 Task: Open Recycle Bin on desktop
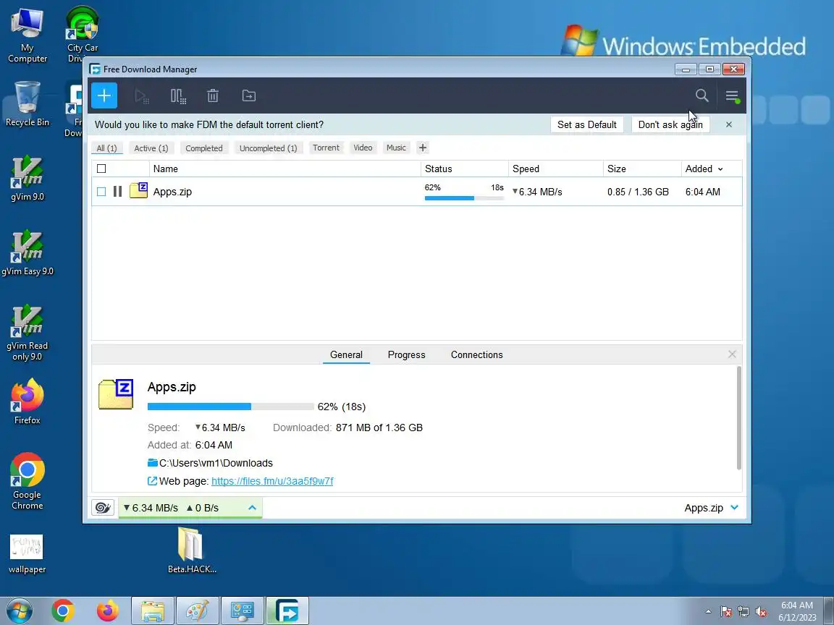pos(27,104)
